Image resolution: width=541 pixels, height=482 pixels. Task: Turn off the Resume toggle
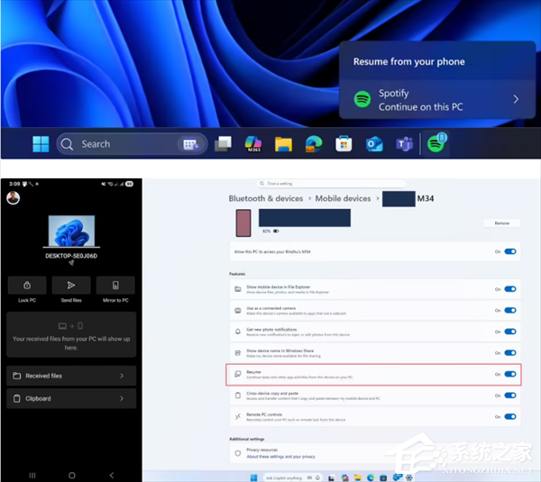(x=510, y=374)
